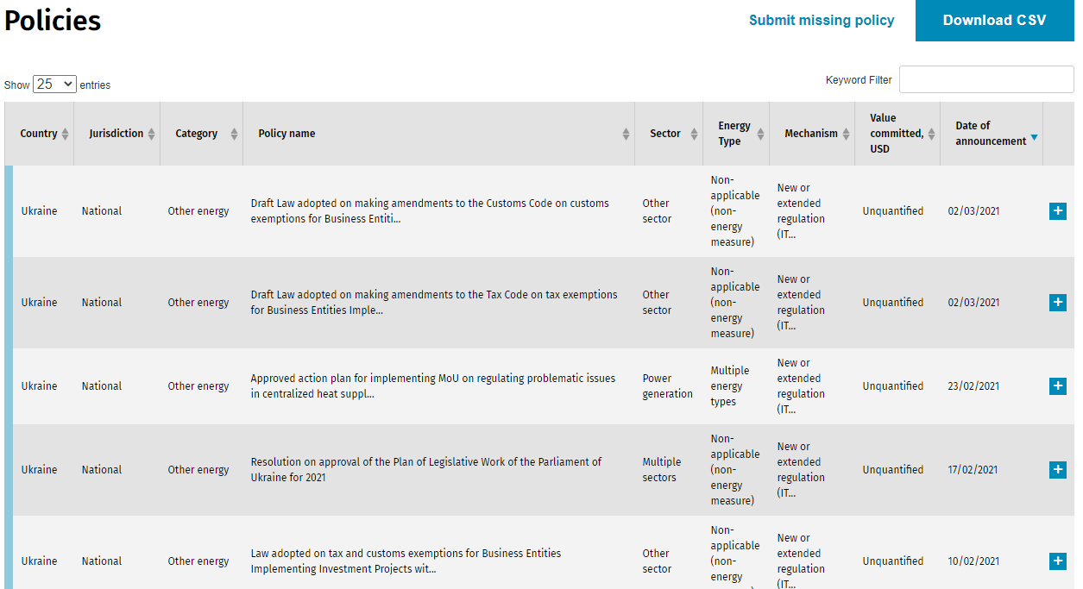Expand the Plan of Legislative Work row
This screenshot has height=589, width=1083.
1057,470
